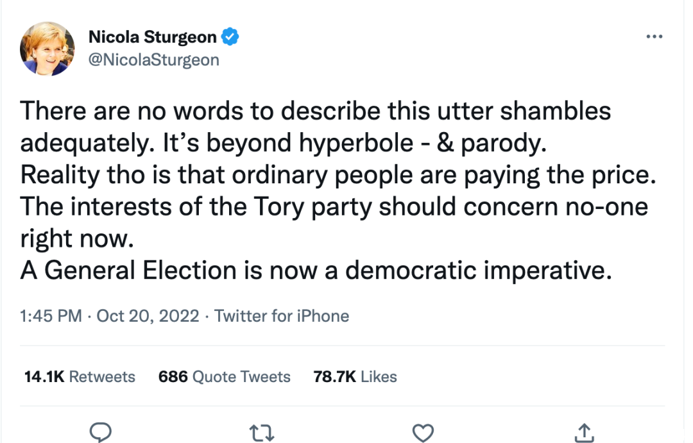The image size is (693, 443).
Task: Open the @NicolaSturgeon handle link
Action: (154, 60)
